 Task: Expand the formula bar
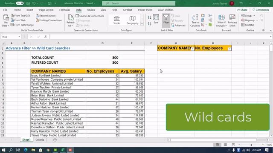pyautogui.click(x=270, y=37)
